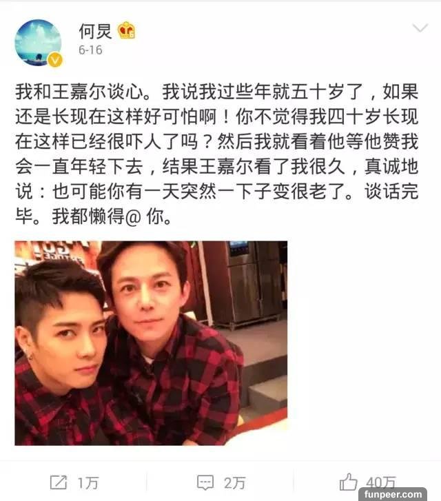Click the phrase 谈话完 in the post
This screenshot has width=441, height=501.
click(x=391, y=192)
